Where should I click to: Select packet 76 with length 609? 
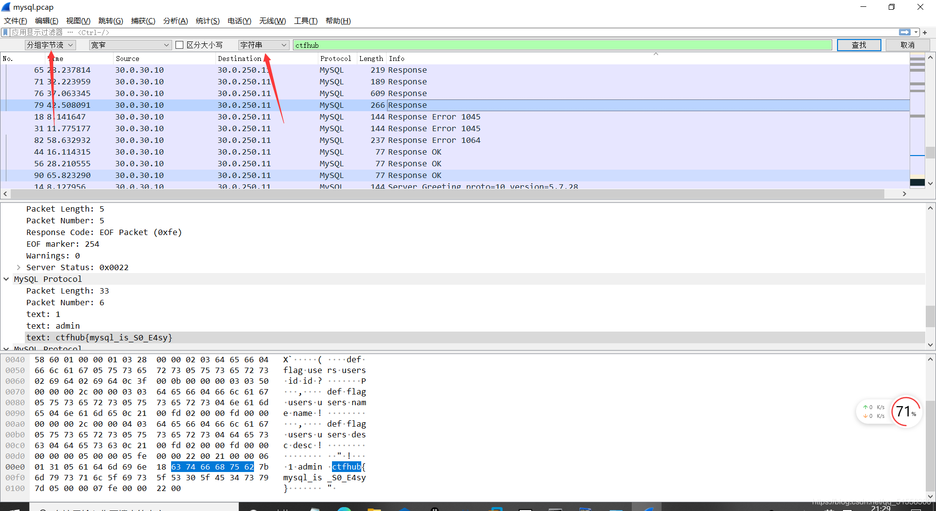pos(455,94)
